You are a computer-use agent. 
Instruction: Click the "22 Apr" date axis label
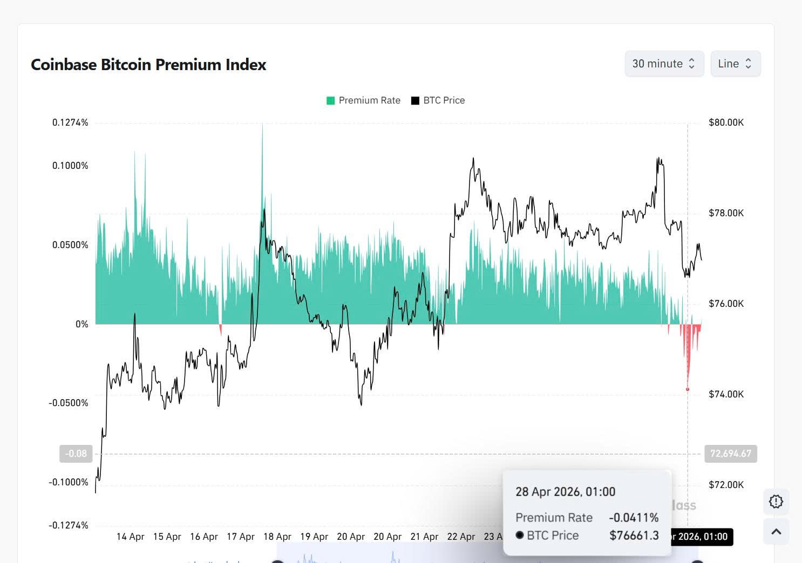(x=461, y=537)
